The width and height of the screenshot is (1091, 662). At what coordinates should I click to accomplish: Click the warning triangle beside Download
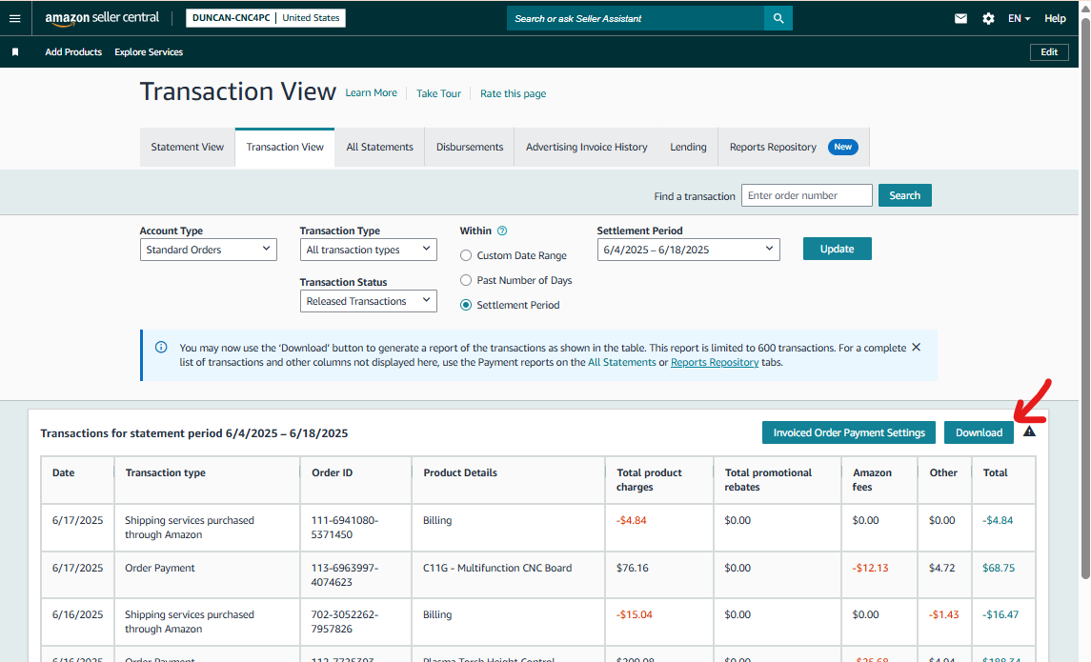coord(1030,431)
